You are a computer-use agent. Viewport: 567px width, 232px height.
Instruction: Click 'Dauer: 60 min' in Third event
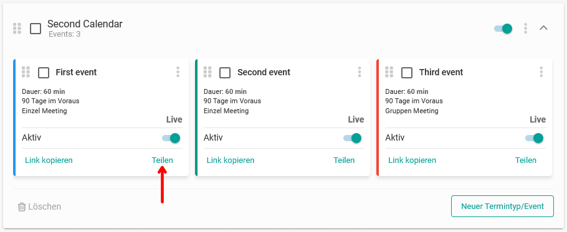pos(407,91)
